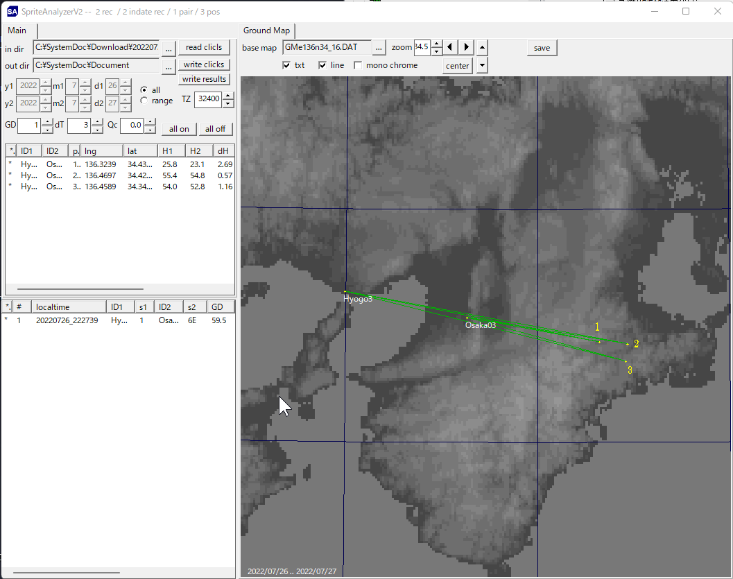Image resolution: width=733 pixels, height=579 pixels.
Task: Uncheck the line checkbox
Action: point(322,65)
